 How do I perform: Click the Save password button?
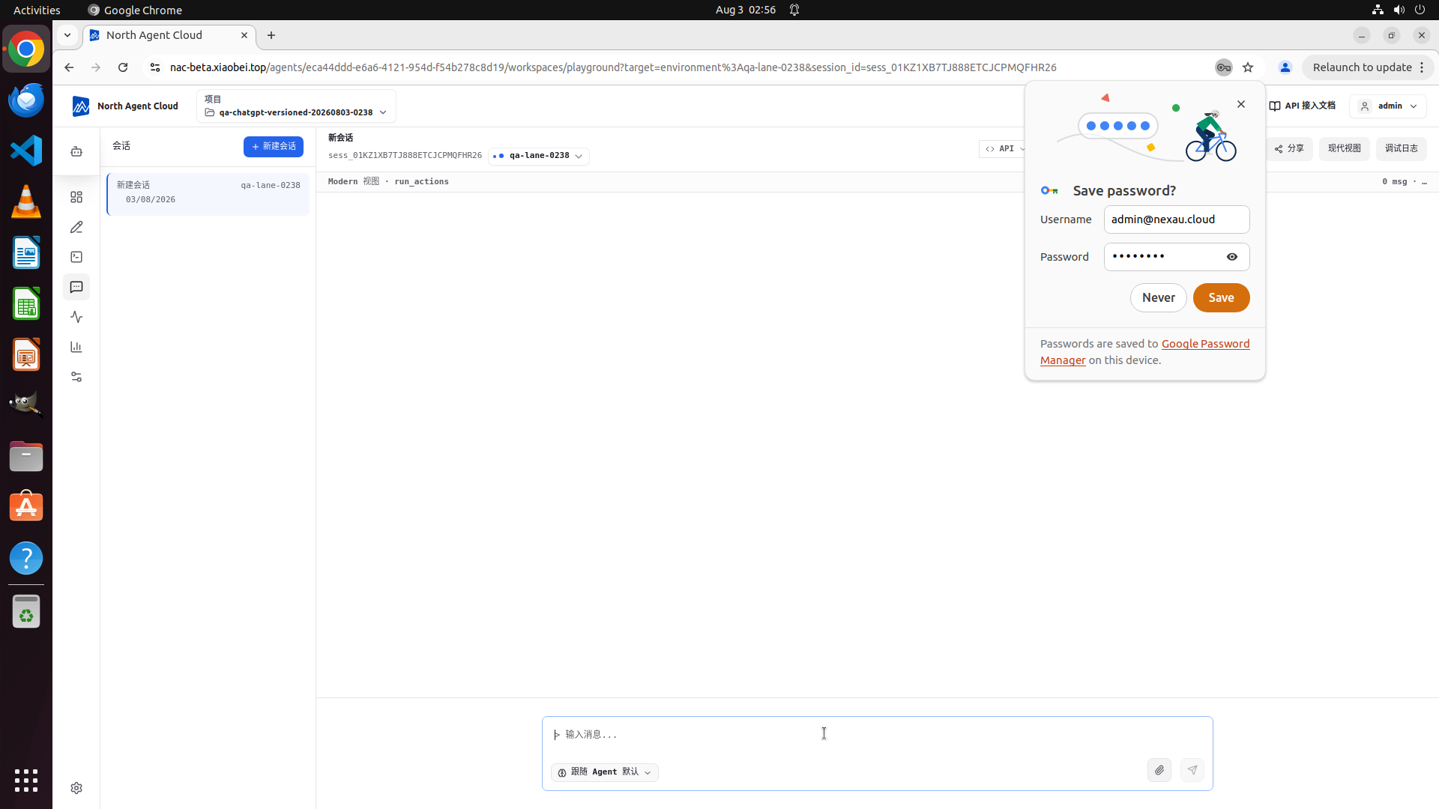1221,297
